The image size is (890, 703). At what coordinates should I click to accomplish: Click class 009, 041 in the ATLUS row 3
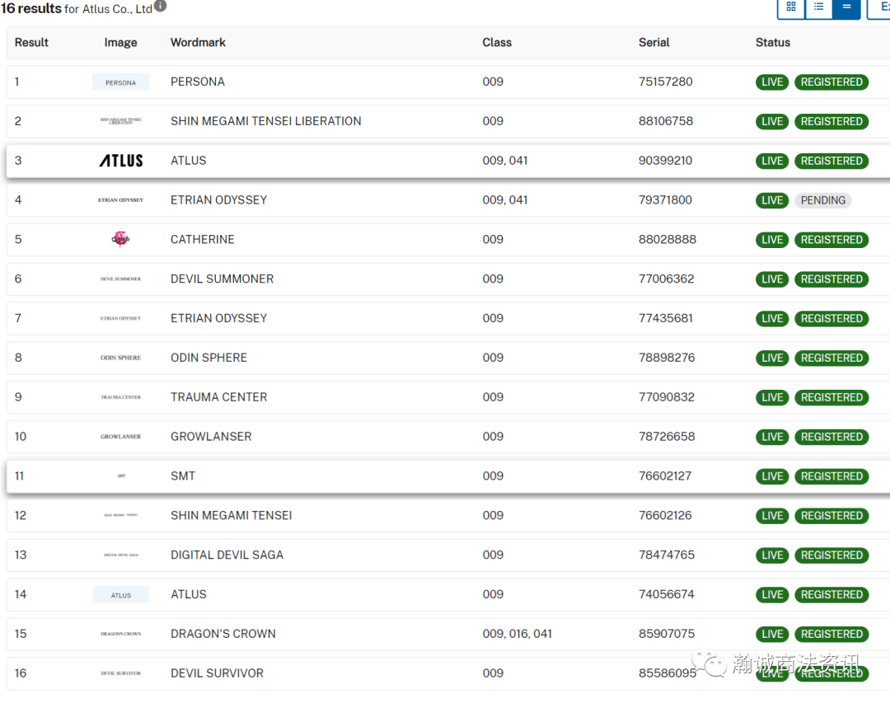click(504, 161)
